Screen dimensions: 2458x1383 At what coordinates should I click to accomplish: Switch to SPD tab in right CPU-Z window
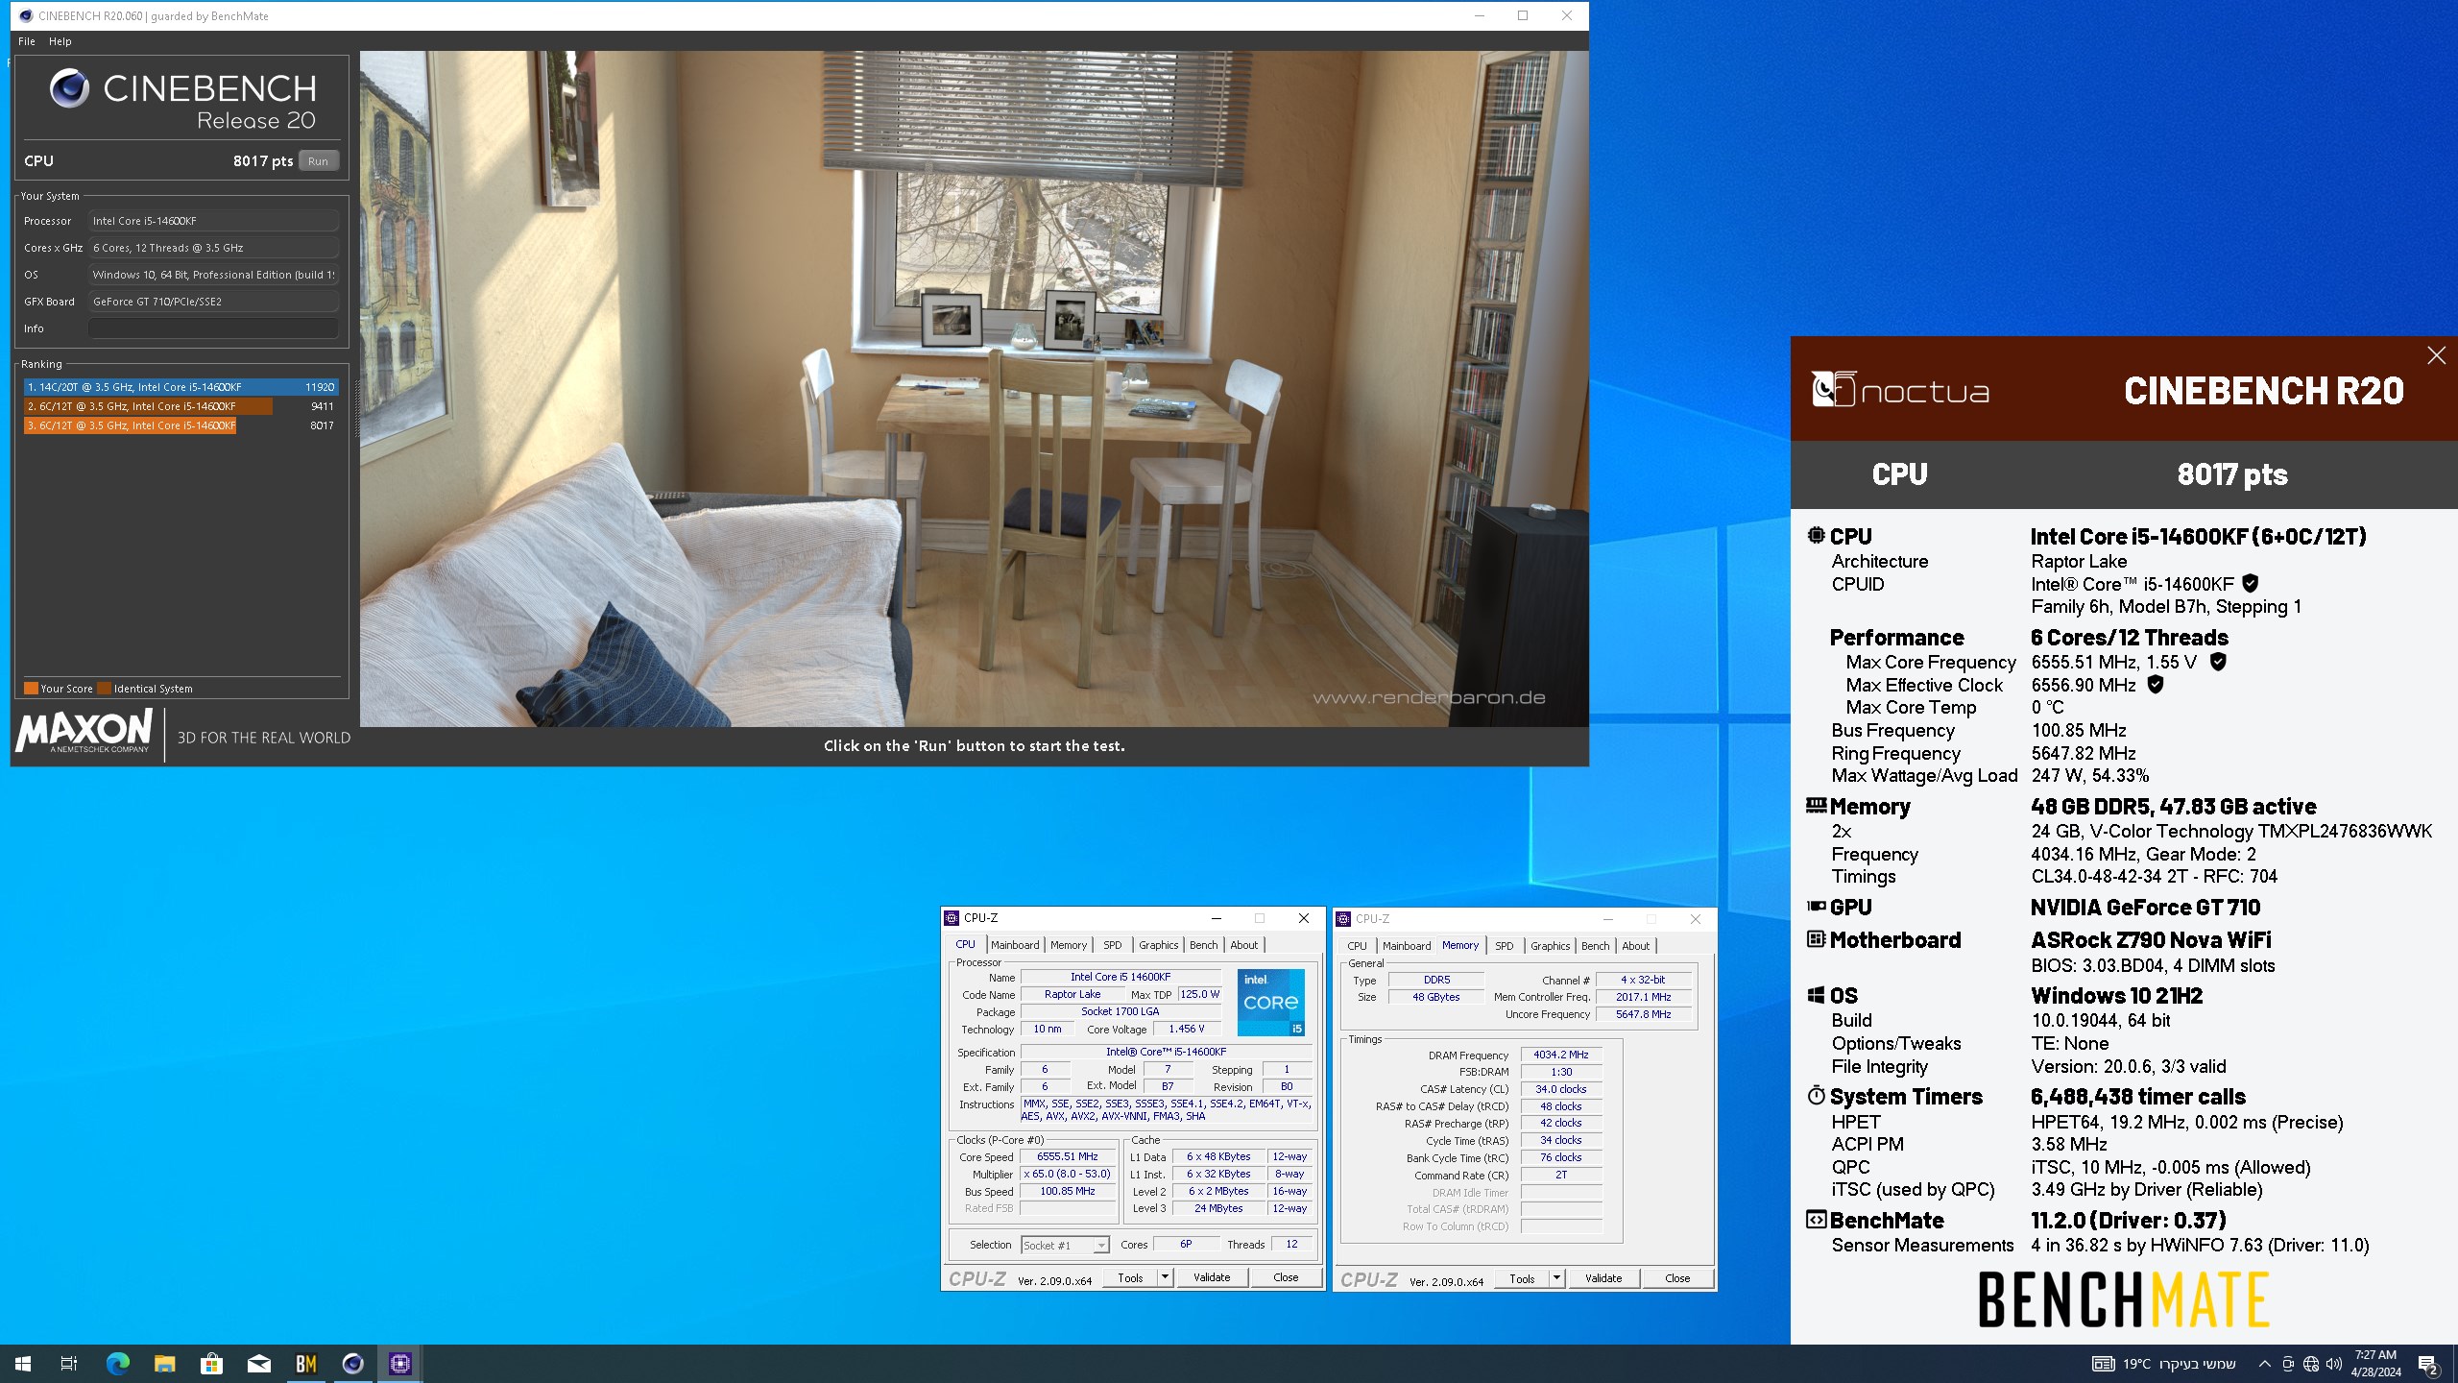tap(1504, 946)
